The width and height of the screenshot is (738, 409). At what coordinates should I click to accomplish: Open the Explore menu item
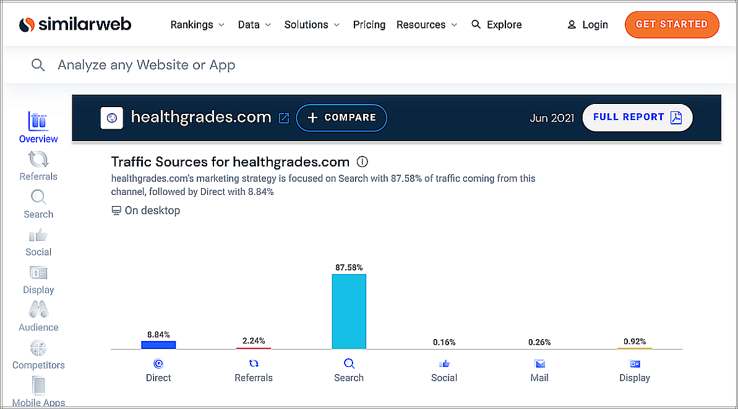497,25
